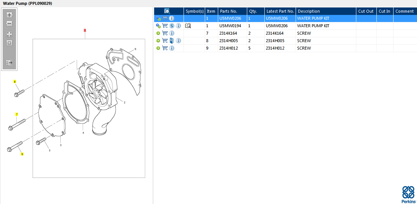Click the Cut In column header
The width and height of the screenshot is (417, 204).
(x=385, y=11)
